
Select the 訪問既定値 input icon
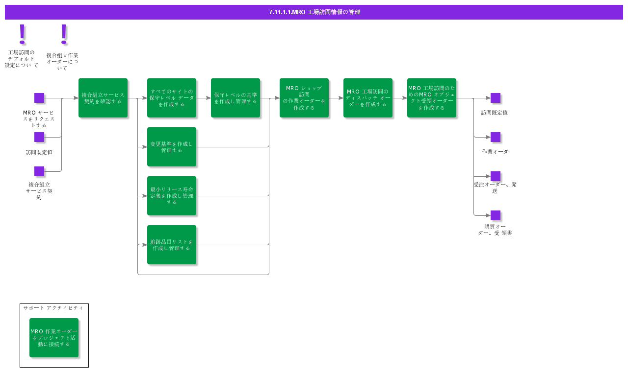39,137
